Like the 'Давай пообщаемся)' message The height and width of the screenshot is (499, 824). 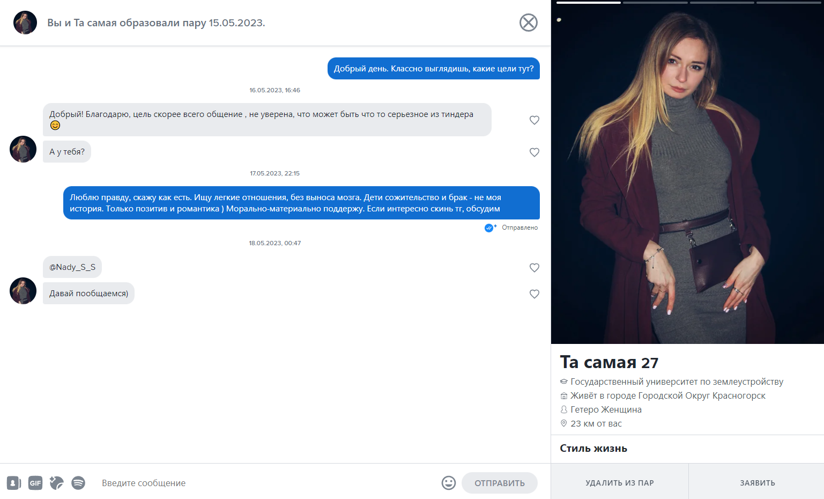(x=535, y=294)
